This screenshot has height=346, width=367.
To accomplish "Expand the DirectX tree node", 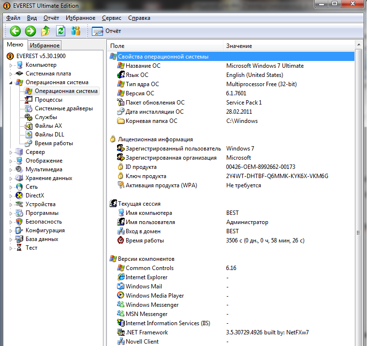I will tap(11, 196).
